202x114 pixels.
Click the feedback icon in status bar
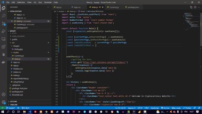tap(195, 108)
